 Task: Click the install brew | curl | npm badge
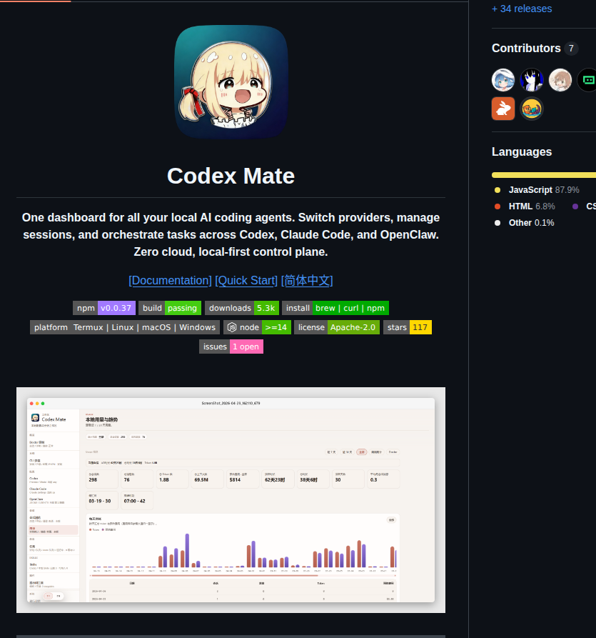pos(335,308)
